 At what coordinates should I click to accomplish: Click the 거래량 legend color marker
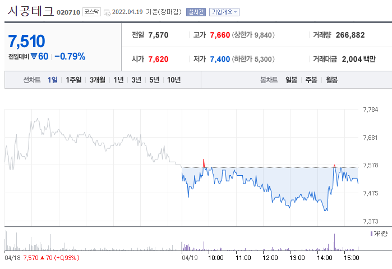(x=371, y=234)
